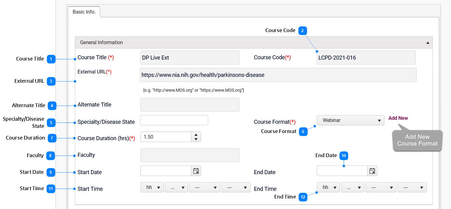Click the blue number 2 Course Code marker

pos(303,31)
